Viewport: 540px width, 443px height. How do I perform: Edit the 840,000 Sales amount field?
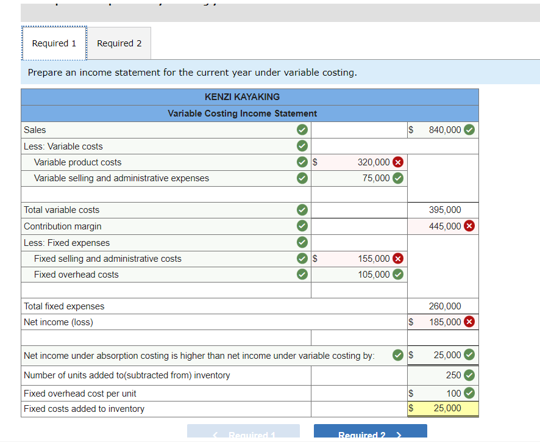tap(443, 130)
